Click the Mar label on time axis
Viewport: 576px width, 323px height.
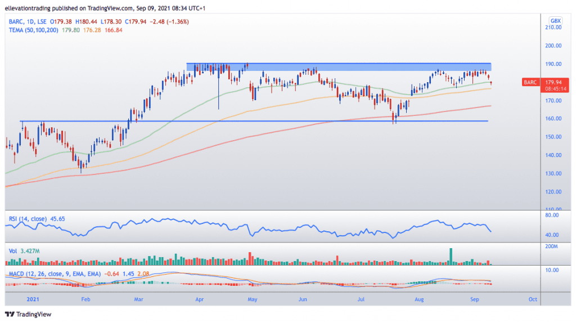pyautogui.click(x=138, y=299)
